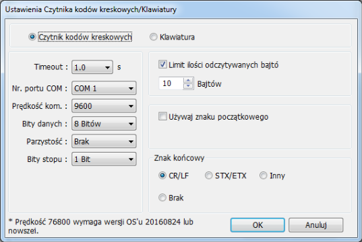Click the Anuluj button
This screenshot has height=242, width=362.
(x=316, y=225)
